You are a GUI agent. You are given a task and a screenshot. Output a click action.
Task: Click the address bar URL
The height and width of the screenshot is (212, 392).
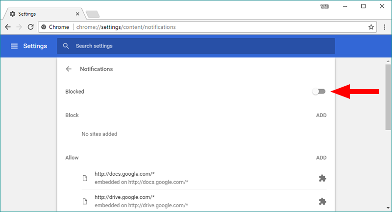pos(126,27)
